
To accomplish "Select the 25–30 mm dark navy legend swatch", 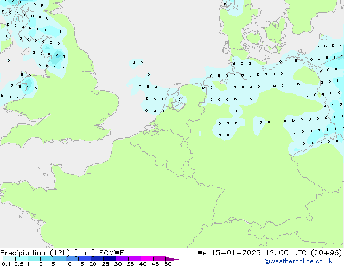I will [x=110, y=259].
